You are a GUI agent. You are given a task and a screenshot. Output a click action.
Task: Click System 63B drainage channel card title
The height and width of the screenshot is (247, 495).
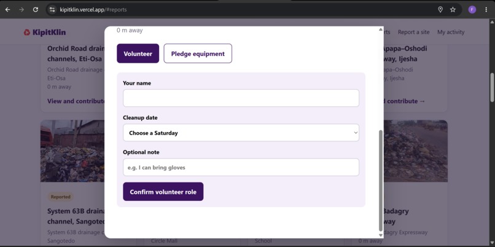click(x=76, y=216)
